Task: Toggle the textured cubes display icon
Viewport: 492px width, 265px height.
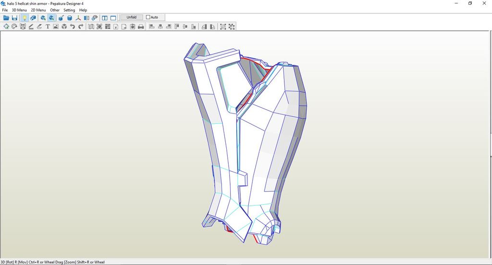Action: point(33,18)
